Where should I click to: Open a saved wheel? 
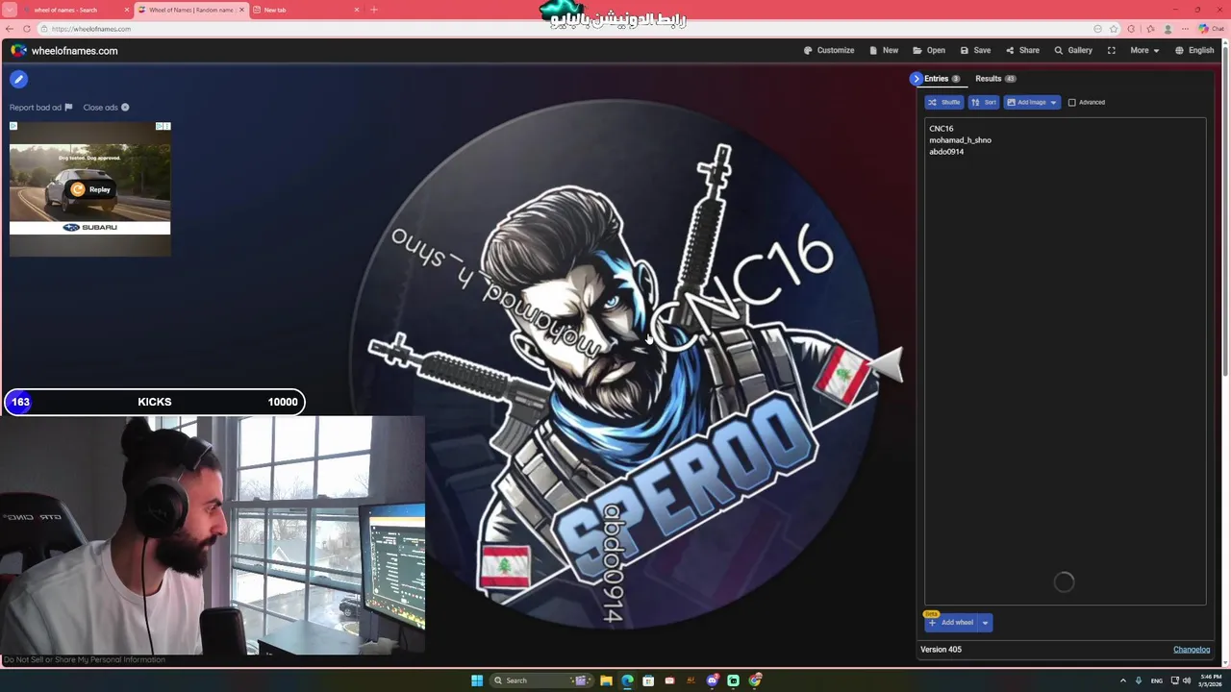[x=929, y=50]
